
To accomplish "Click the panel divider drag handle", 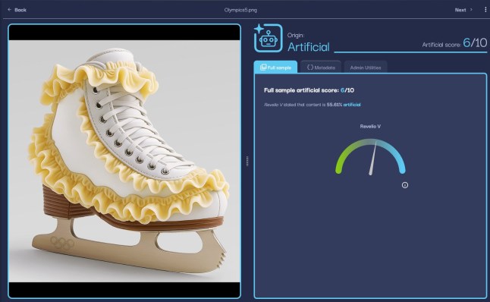I will tap(247, 161).
